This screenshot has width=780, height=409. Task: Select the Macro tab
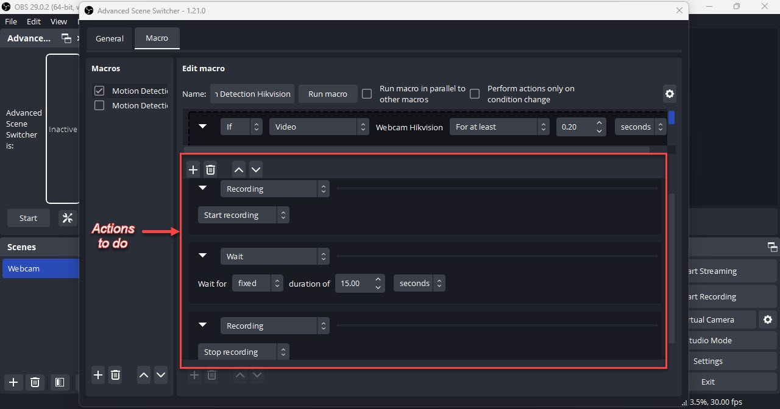click(157, 38)
